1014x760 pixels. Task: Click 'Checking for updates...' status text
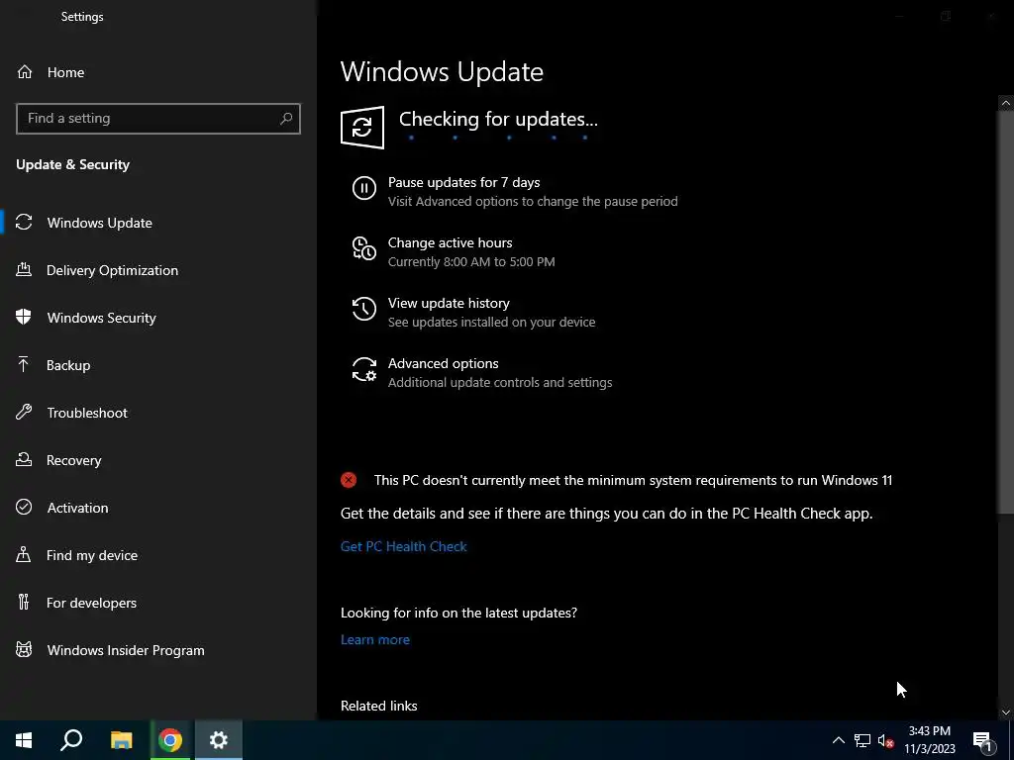tap(499, 119)
